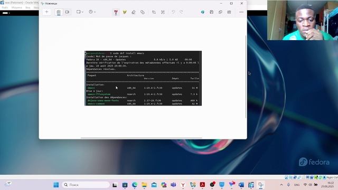The width and height of the screenshot is (338, 190).
Task: Open the See more three-dots menu
Action: point(241,12)
